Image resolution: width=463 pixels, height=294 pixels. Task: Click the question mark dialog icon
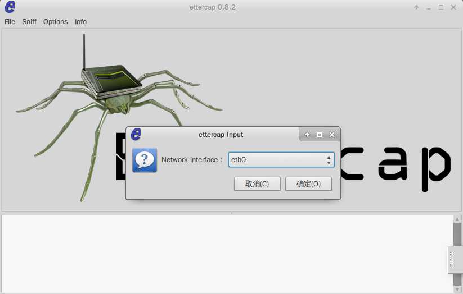tap(145, 160)
